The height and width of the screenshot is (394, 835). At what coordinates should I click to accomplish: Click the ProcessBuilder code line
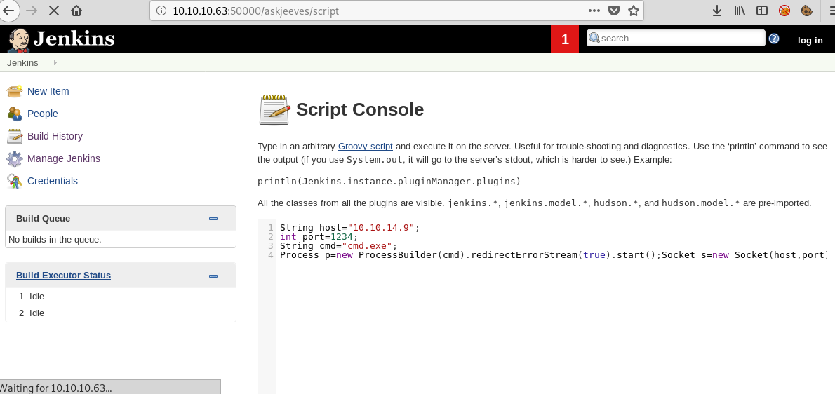pos(552,254)
